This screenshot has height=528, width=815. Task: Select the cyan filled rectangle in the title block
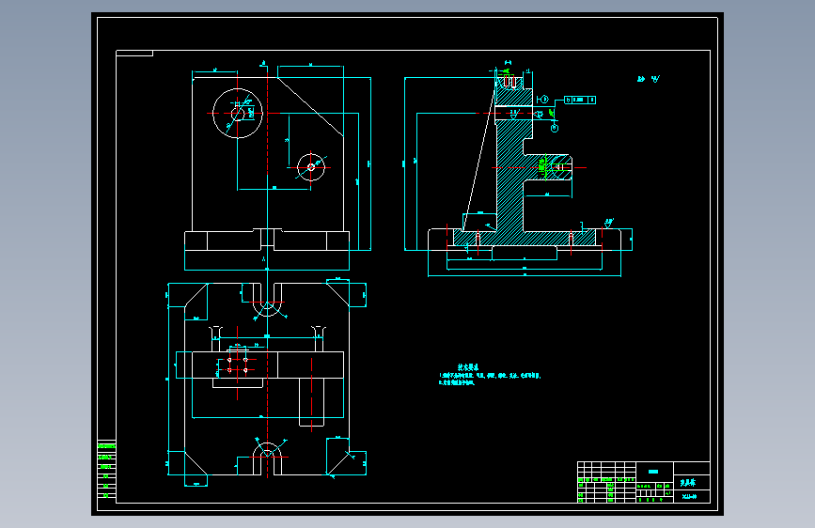tap(653, 472)
